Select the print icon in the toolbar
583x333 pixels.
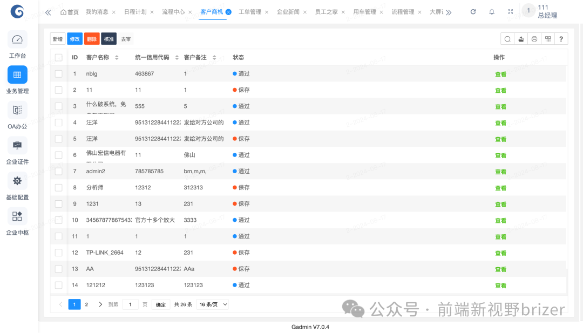click(x=533, y=38)
